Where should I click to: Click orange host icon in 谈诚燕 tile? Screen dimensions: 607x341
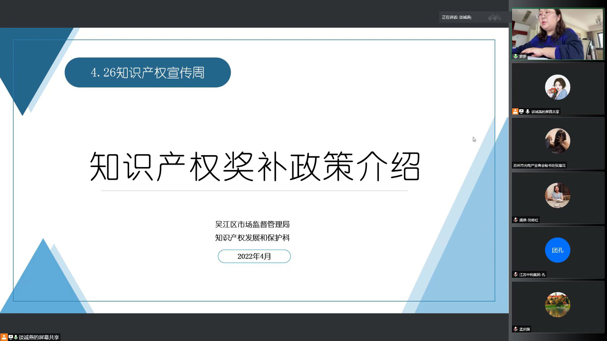515,111
